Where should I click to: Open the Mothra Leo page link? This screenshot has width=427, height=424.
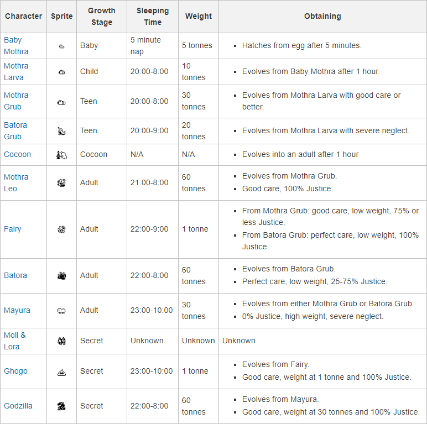pos(15,182)
